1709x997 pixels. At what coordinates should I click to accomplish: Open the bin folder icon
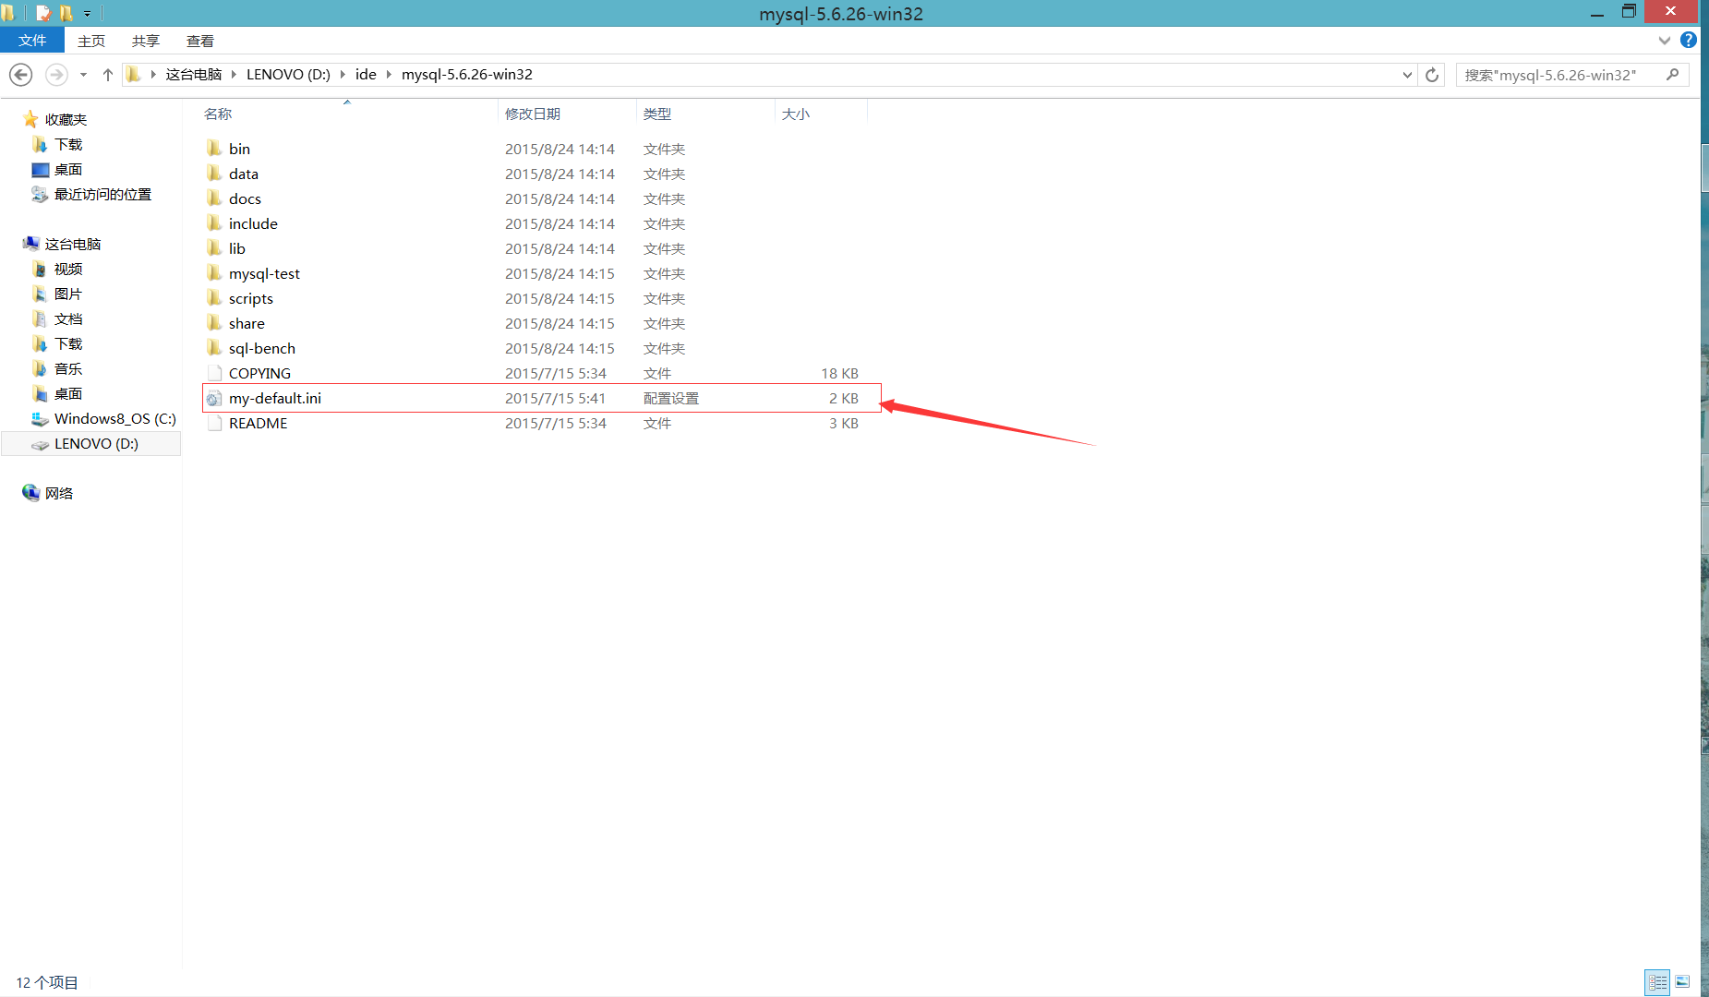pyautogui.click(x=214, y=149)
